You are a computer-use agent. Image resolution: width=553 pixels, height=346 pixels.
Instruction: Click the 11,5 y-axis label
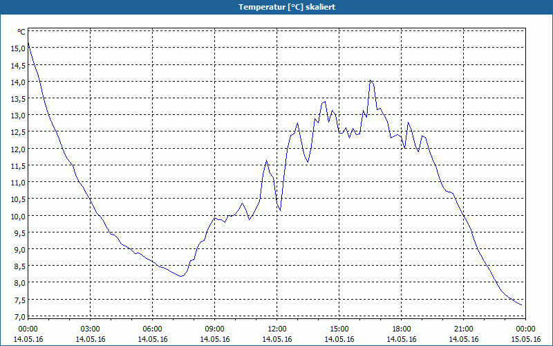click(18, 166)
